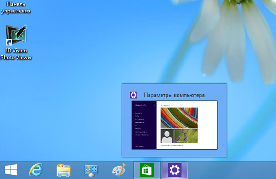
Task: Click the Параметры компьютера preview title
Action: (174, 95)
